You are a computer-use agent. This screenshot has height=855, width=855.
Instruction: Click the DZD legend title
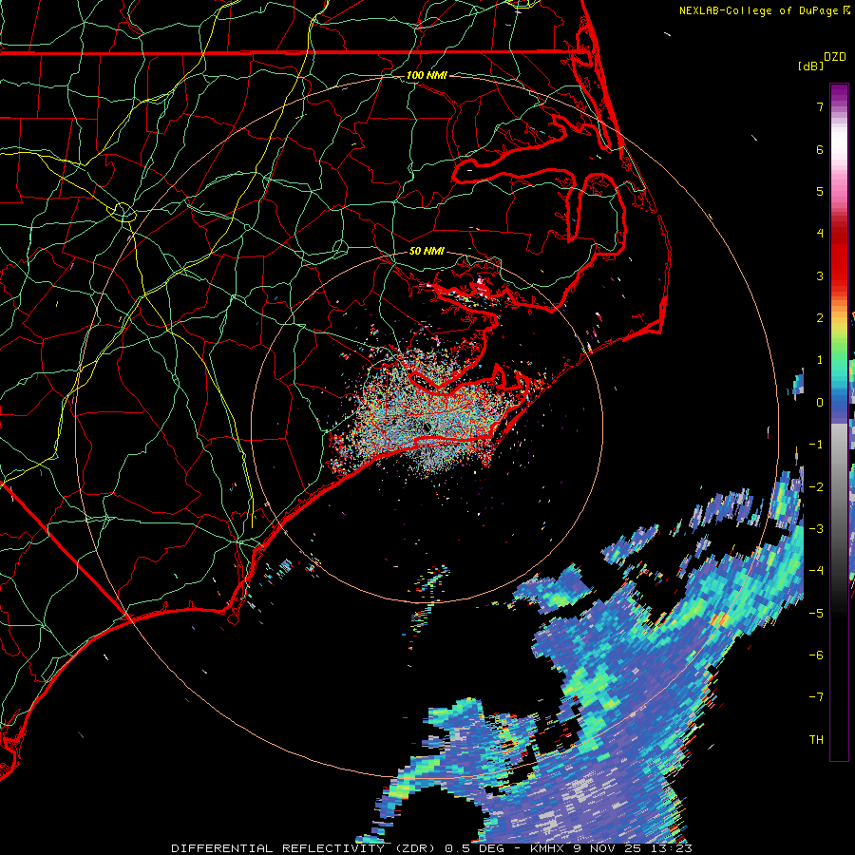pyautogui.click(x=835, y=57)
